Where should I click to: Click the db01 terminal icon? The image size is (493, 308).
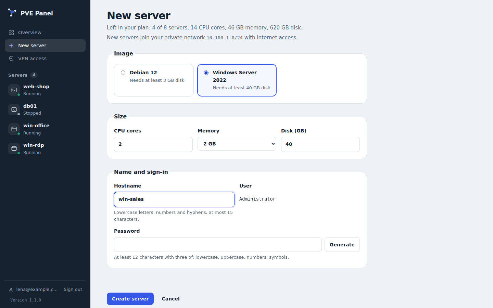(x=14, y=110)
